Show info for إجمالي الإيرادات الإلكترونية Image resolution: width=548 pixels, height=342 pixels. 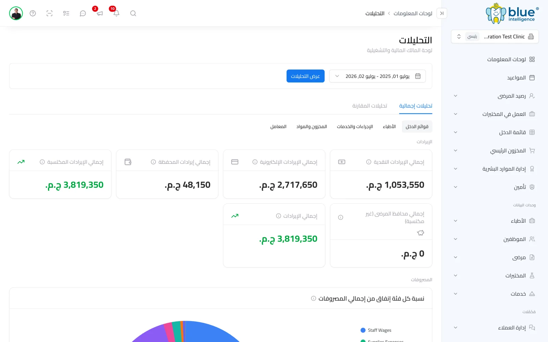(x=255, y=162)
